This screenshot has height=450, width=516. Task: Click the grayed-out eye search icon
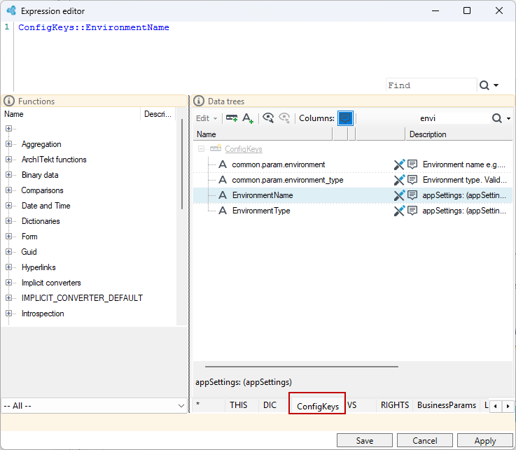(x=284, y=118)
